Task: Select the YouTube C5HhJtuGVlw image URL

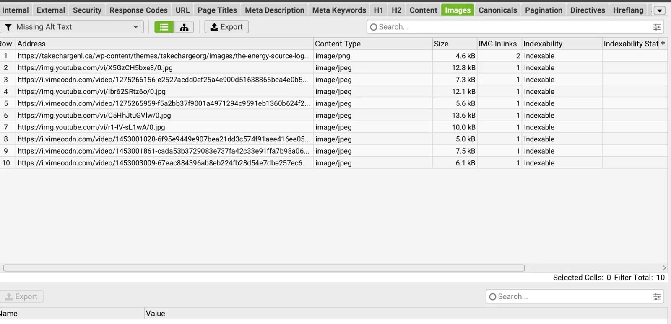Action: tap(94, 116)
